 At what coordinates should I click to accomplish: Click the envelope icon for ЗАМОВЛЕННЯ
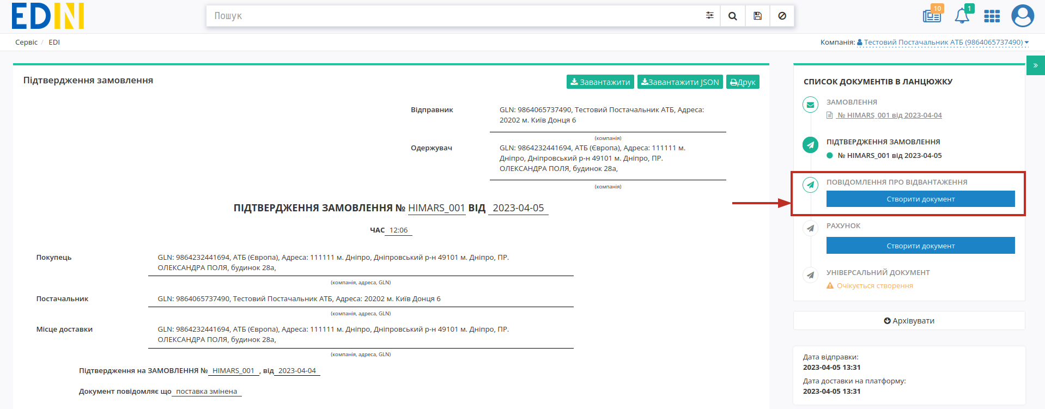(811, 105)
